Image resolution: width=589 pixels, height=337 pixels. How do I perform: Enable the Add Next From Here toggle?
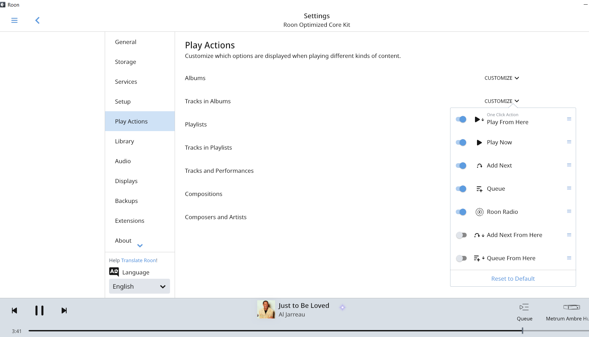click(x=461, y=235)
